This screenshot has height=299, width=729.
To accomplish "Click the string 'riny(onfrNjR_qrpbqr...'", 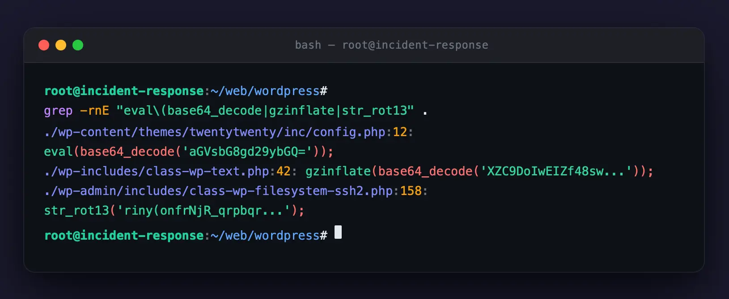I will pos(203,211).
